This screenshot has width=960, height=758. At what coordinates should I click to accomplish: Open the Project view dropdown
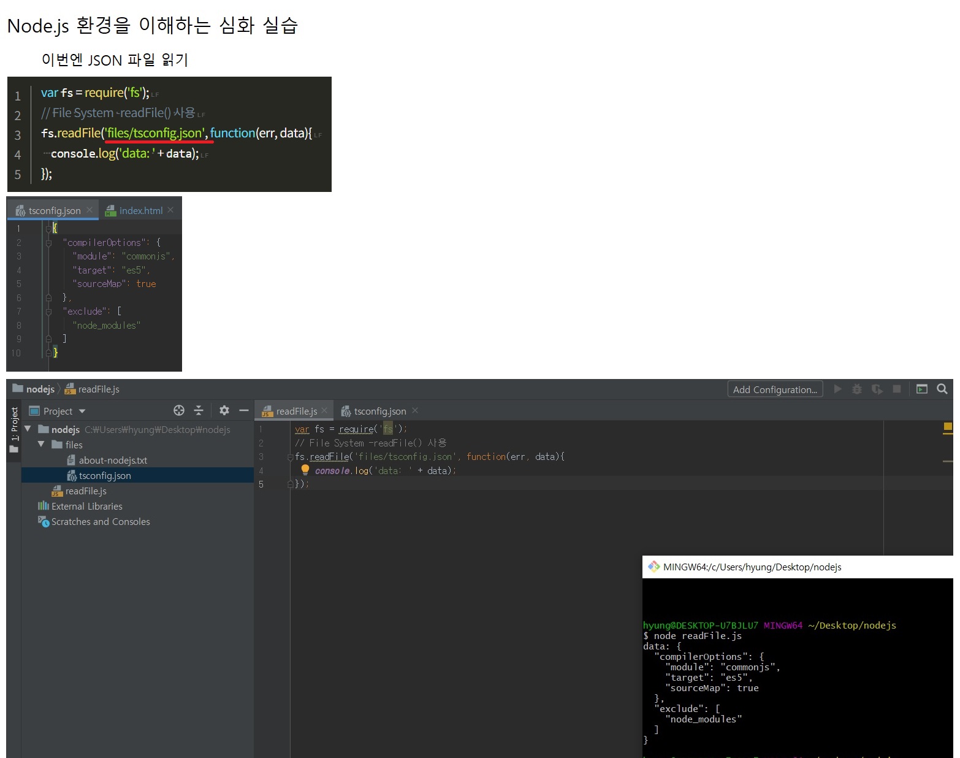[x=82, y=411]
